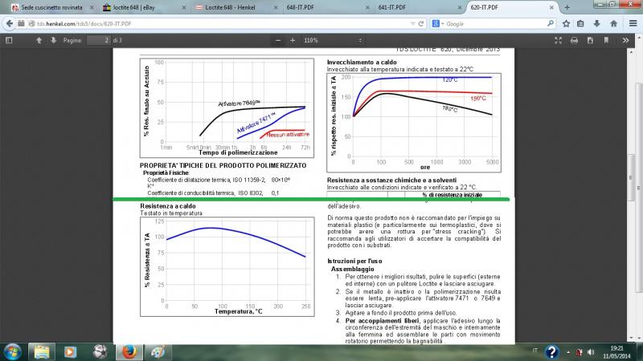Click the 'Nessun attivatore' curve label
This screenshot has height=361, width=643.
[288, 134]
